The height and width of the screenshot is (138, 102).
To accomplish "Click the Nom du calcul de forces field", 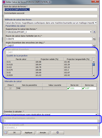I will click(51, 10).
